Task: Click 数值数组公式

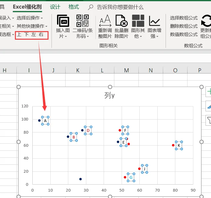Action: [x=184, y=34]
